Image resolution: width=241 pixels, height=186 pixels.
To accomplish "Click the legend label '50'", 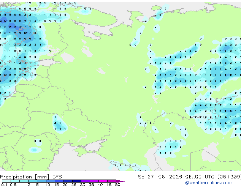I will [118, 184].
